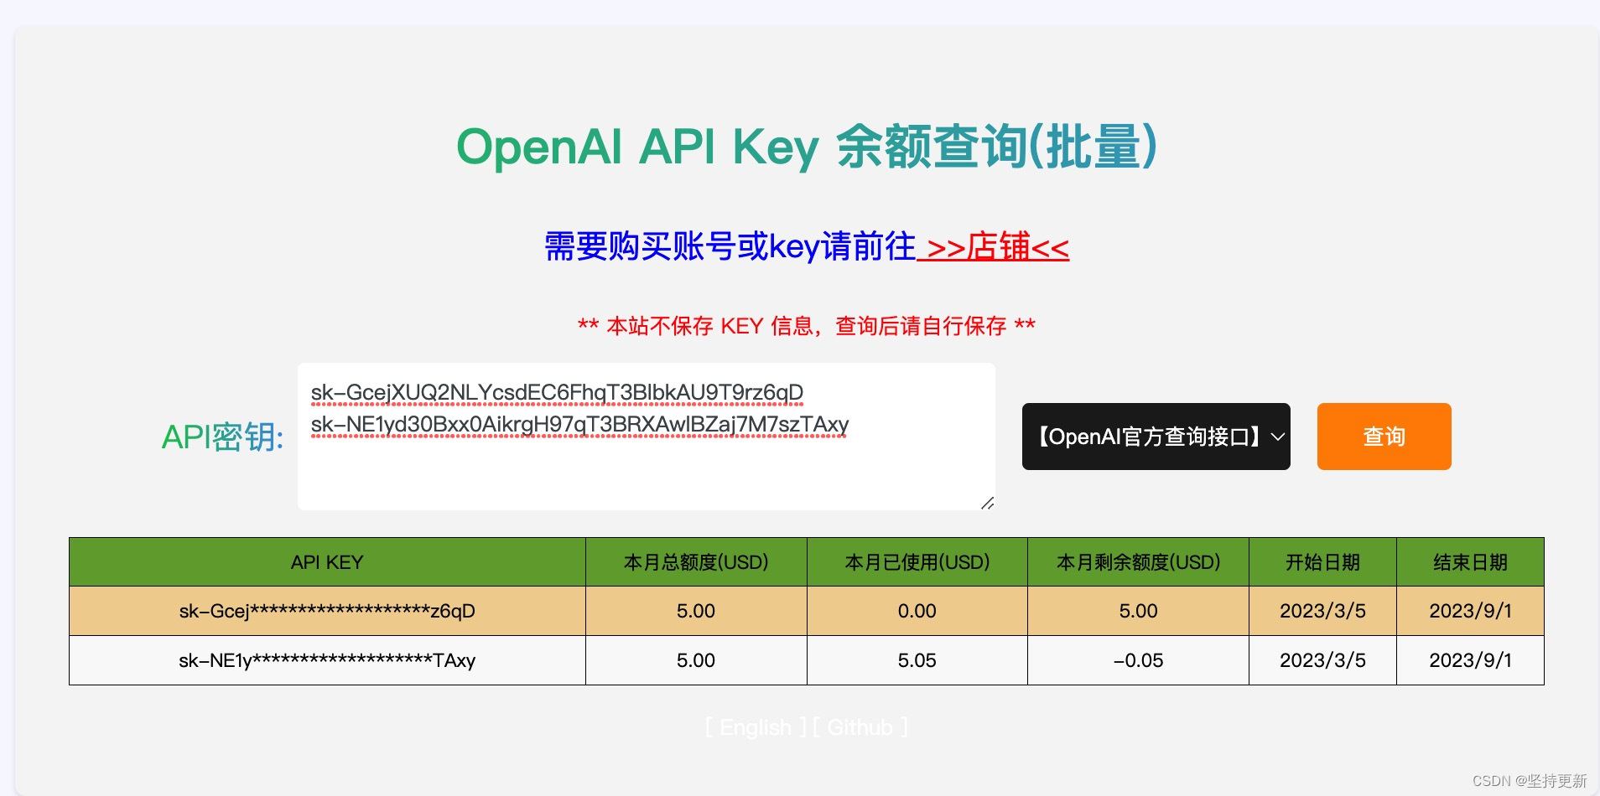The width and height of the screenshot is (1600, 796).
Task: Click the total 5.00 in the sk-NE1y row
Action: click(x=696, y=660)
